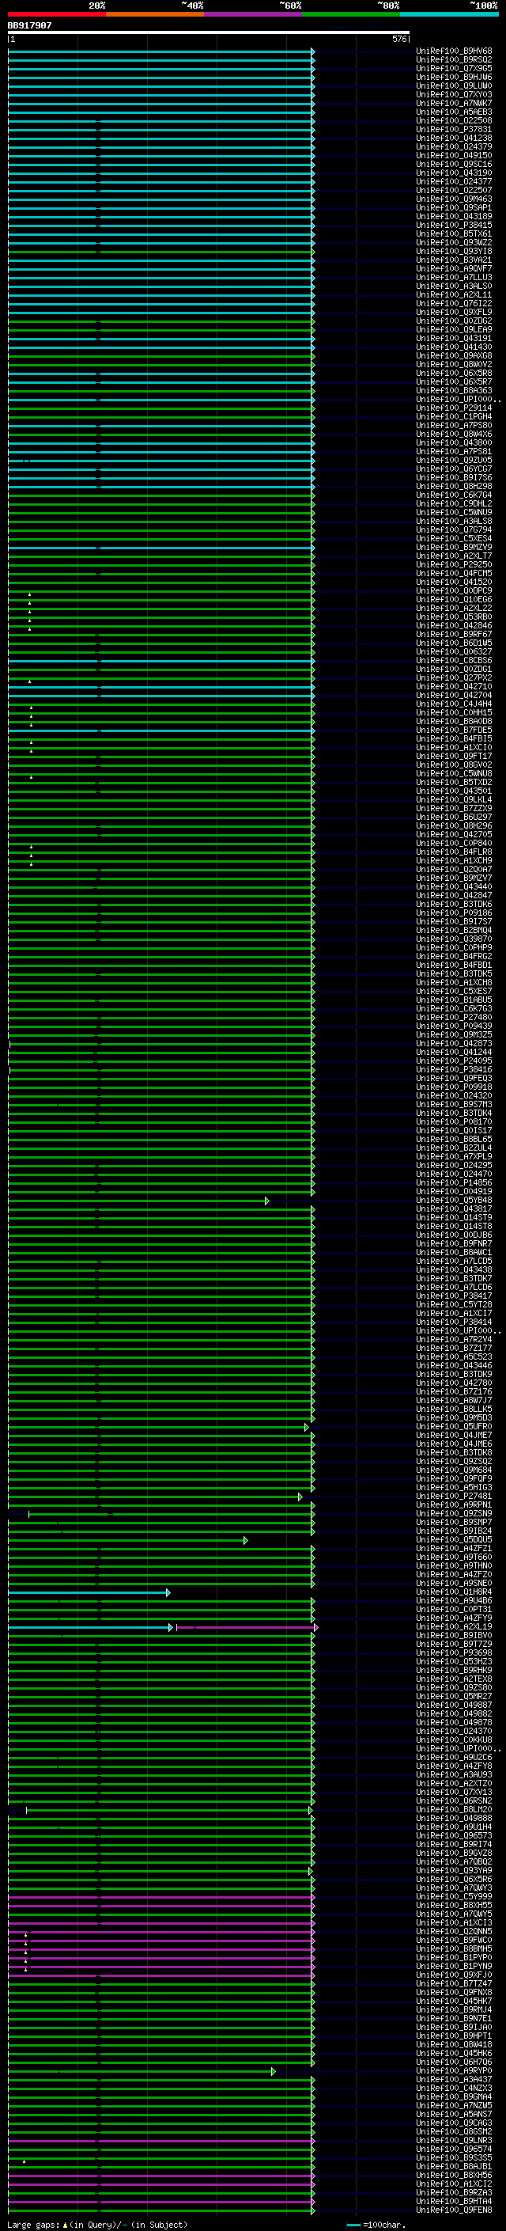Select the query title BB917907
Screen dimensions: 506x2231
click(29, 25)
